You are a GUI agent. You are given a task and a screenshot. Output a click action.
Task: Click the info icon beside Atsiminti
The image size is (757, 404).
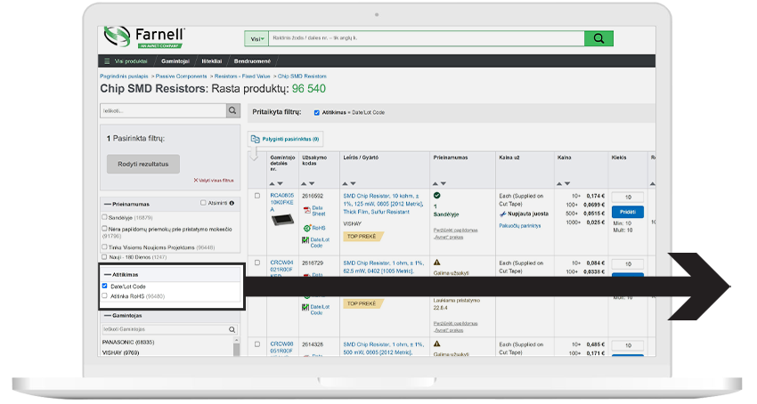click(x=232, y=203)
